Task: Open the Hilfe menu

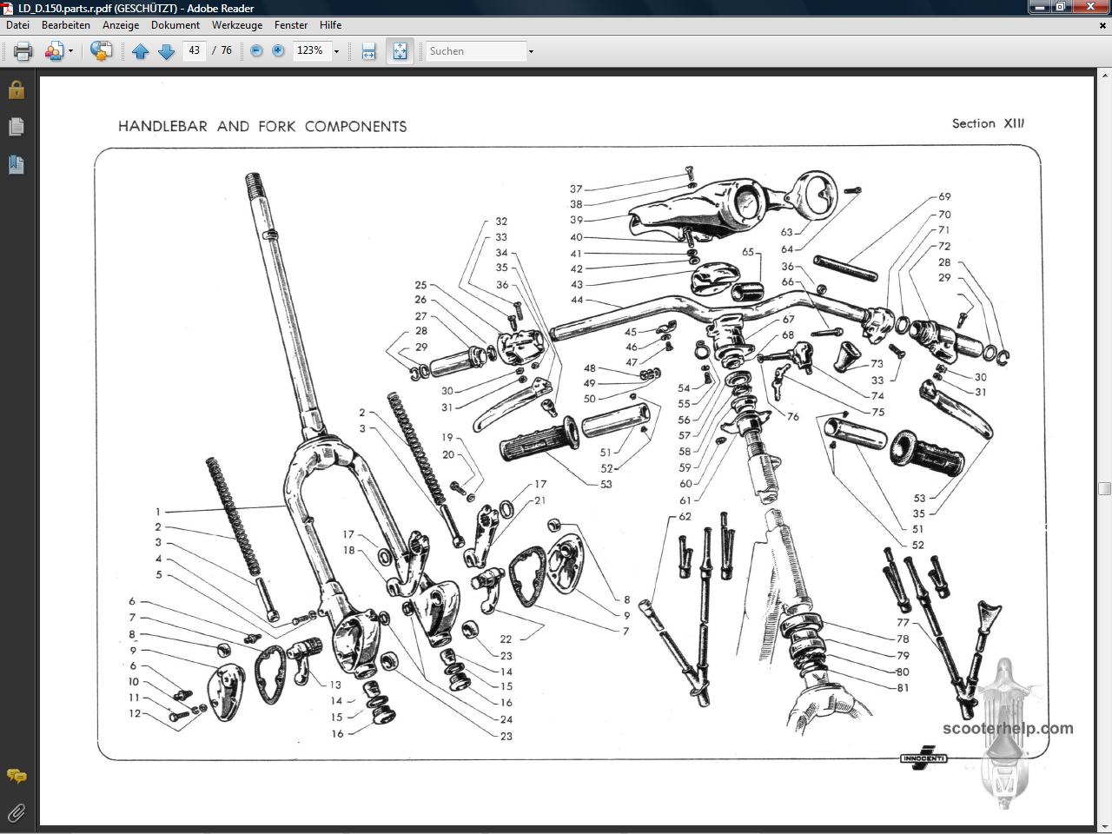Action: pyautogui.click(x=330, y=25)
